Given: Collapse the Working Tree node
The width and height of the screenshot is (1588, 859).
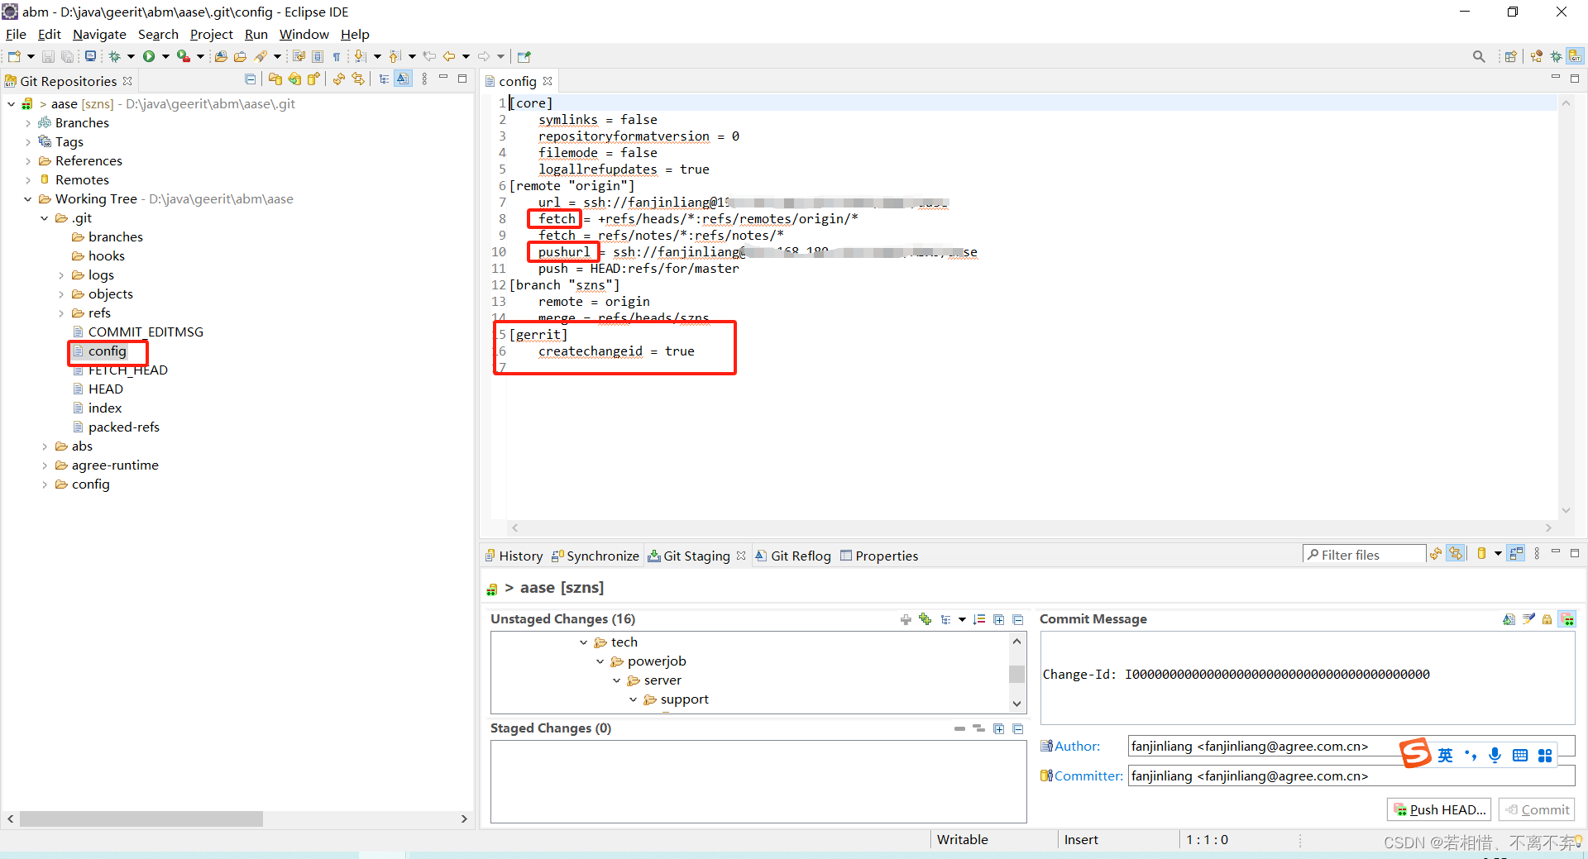Looking at the screenshot, I should [x=27, y=198].
